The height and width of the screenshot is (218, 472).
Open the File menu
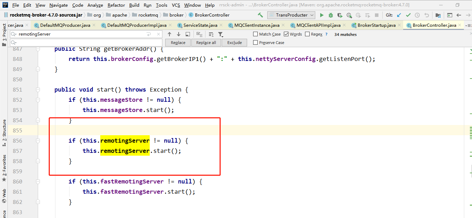(x=16, y=5)
